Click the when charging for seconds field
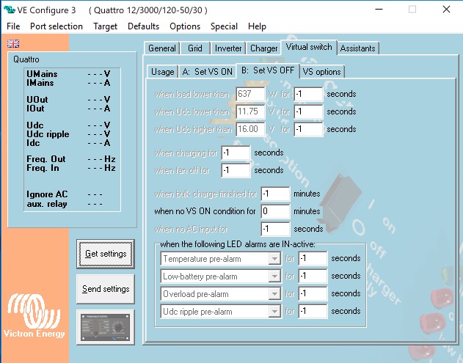The height and width of the screenshot is (363, 463). (x=236, y=153)
